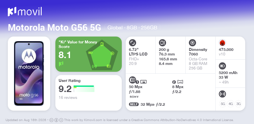The width and height of the screenshot is (254, 124).
Task: Click the display screen size icon
Action: tap(133, 43)
